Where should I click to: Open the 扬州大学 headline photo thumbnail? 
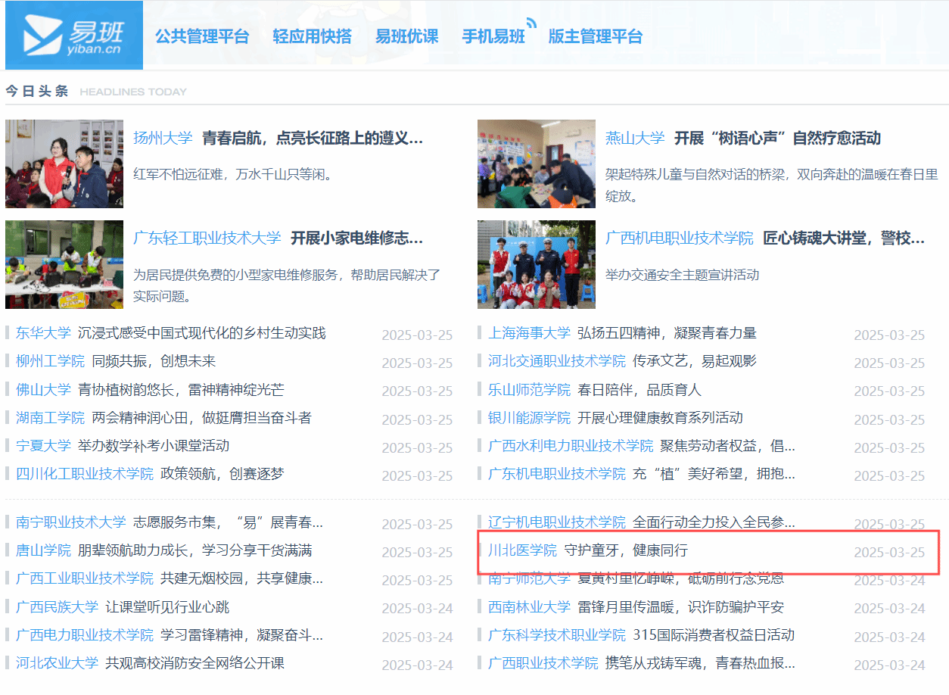64,164
